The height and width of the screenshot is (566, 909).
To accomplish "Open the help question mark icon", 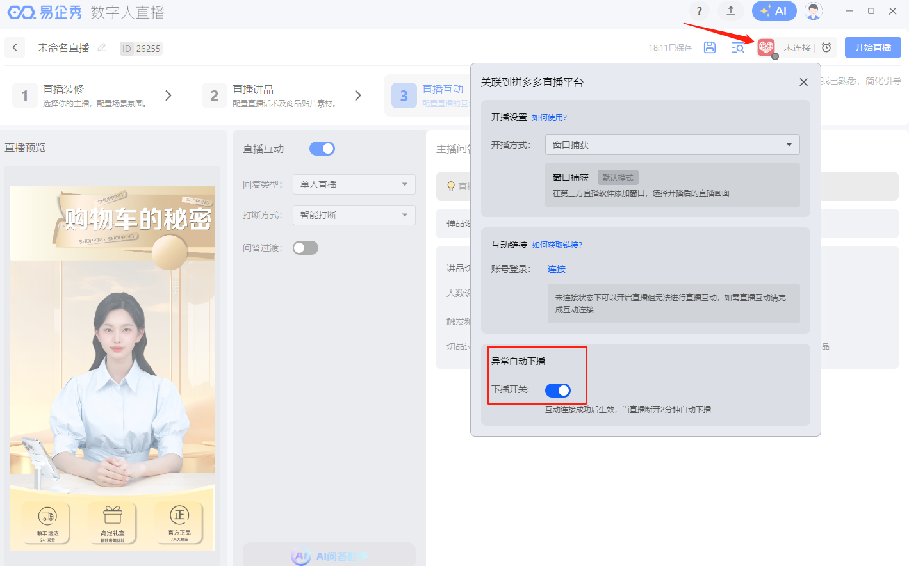I will point(699,11).
